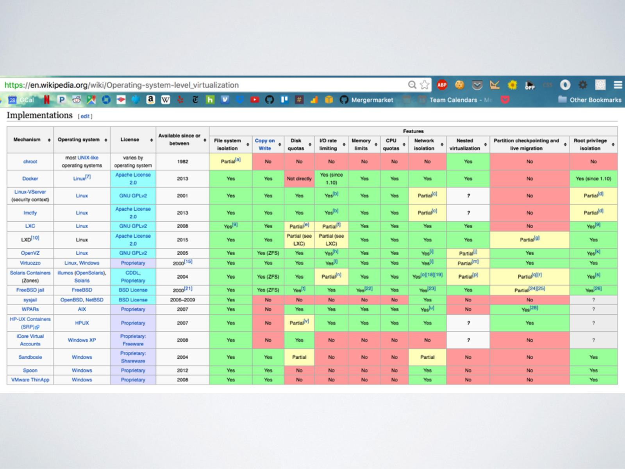
Task: Click the Windows XP operating system link
Action: point(82,340)
